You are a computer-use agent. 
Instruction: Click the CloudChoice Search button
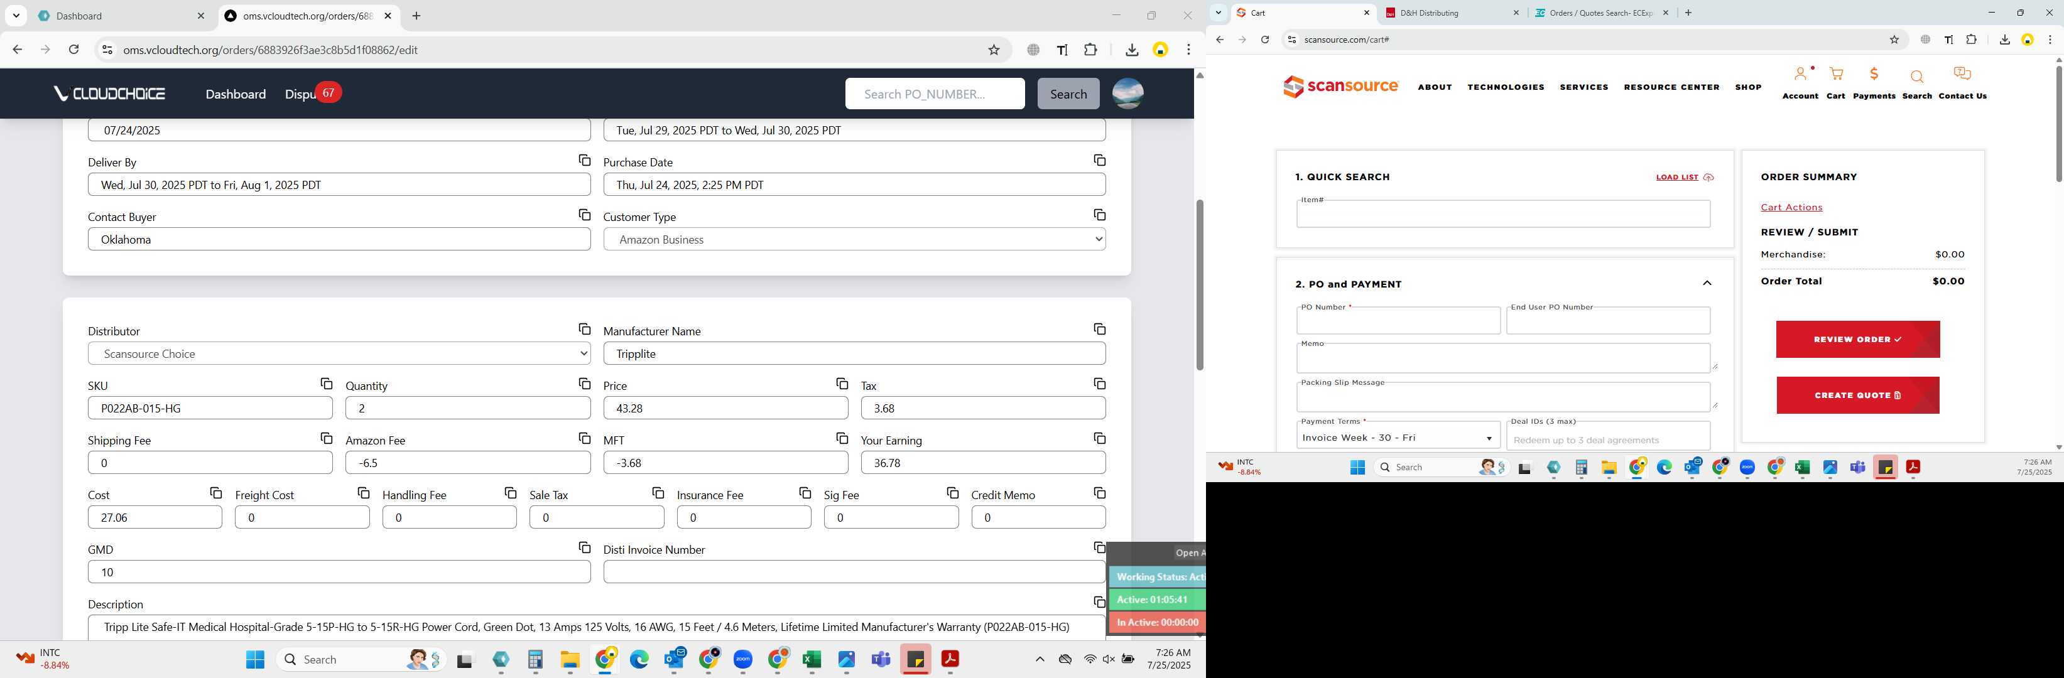[1068, 94]
